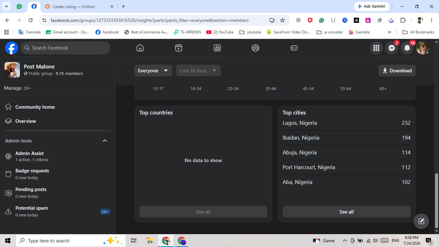The image size is (439, 247).
Task: Expand the Everyone participants filter dropdown
Action: pyautogui.click(x=153, y=70)
